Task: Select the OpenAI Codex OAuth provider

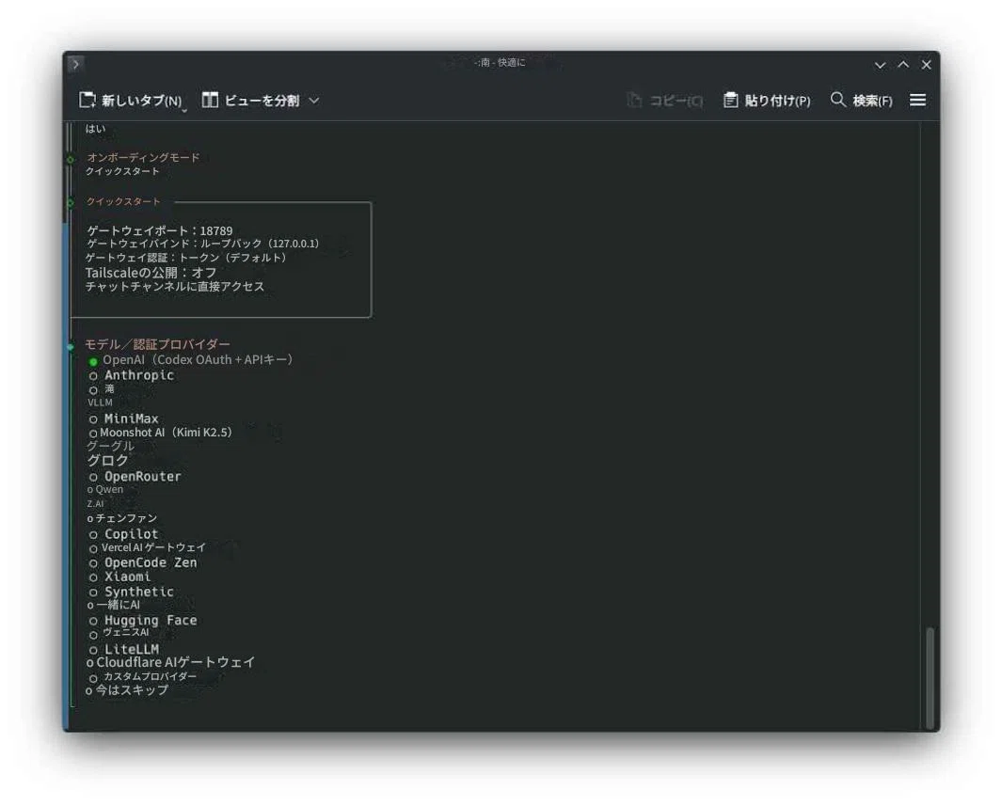Action: pyautogui.click(x=190, y=359)
